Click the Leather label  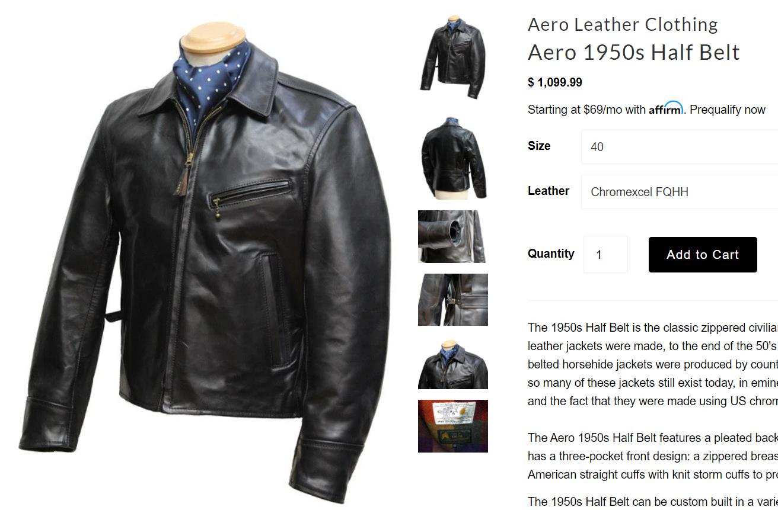pyautogui.click(x=549, y=191)
